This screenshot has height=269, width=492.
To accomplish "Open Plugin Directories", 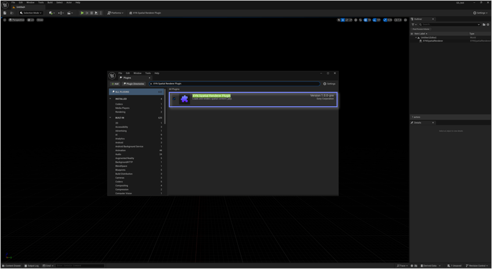I will 134,84.
